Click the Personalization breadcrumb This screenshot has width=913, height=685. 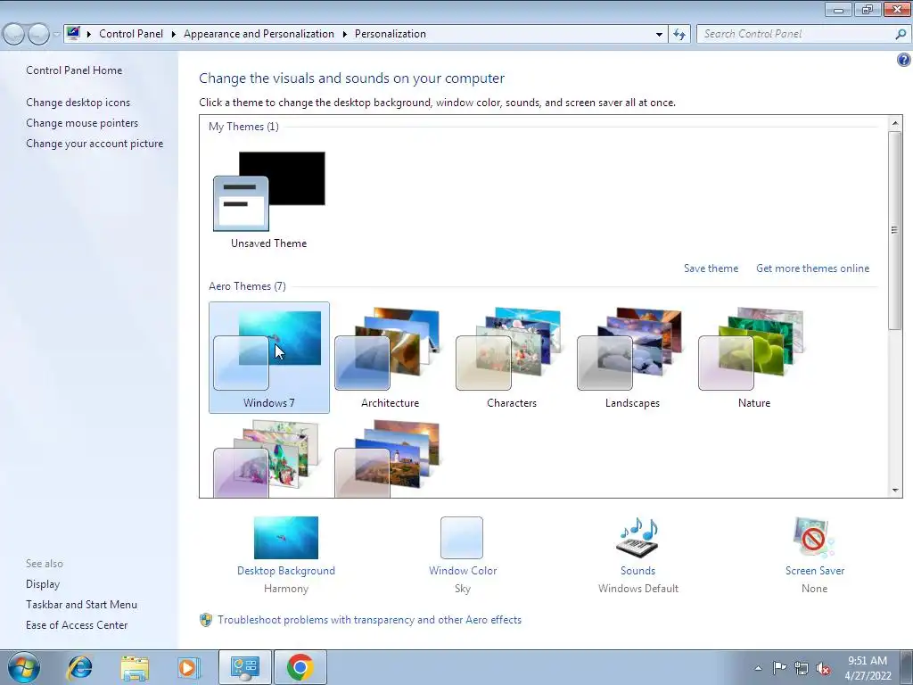(x=391, y=34)
